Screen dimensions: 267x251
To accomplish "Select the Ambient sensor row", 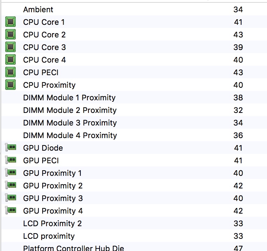I will click(134, 9).
